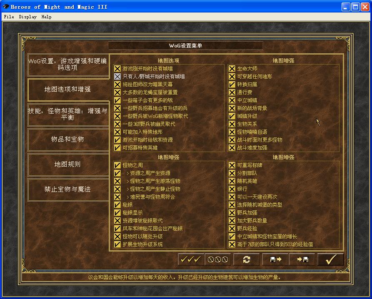
Task: Uncheck the 秘银 checkbox
Action: click(x=117, y=205)
